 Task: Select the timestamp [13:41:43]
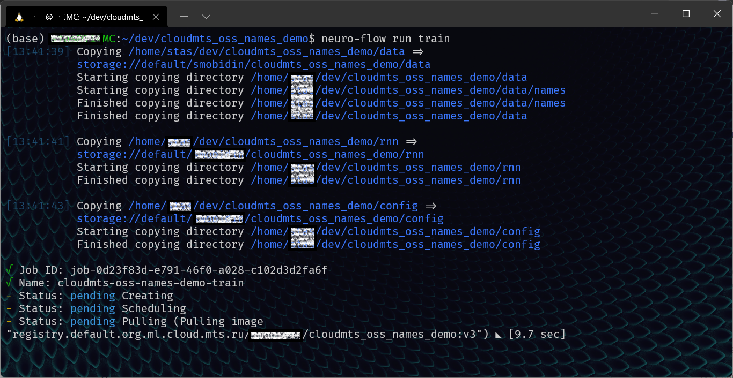tap(38, 206)
